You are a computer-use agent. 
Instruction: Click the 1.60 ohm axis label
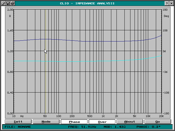[10, 30]
